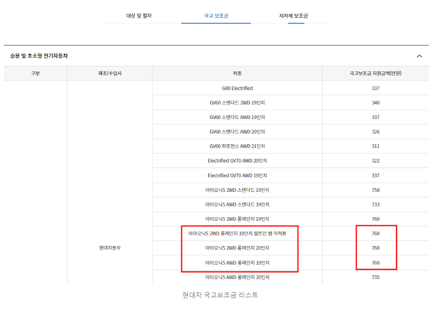The height and width of the screenshot is (324, 436).
Task: Switch to the 지자체 보조금 tab
Action: point(293,16)
